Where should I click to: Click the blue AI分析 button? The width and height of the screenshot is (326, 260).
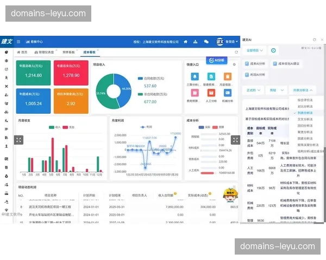click(x=216, y=60)
